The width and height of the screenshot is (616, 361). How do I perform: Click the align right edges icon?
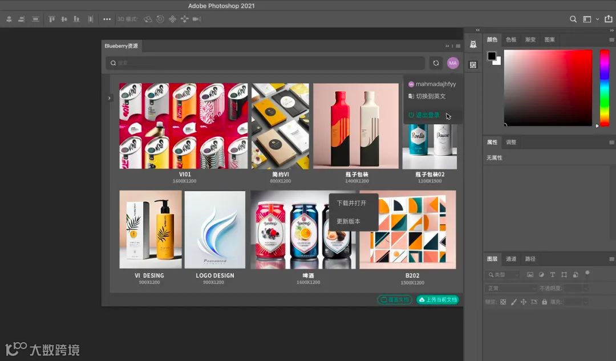pyautogui.click(x=22, y=19)
